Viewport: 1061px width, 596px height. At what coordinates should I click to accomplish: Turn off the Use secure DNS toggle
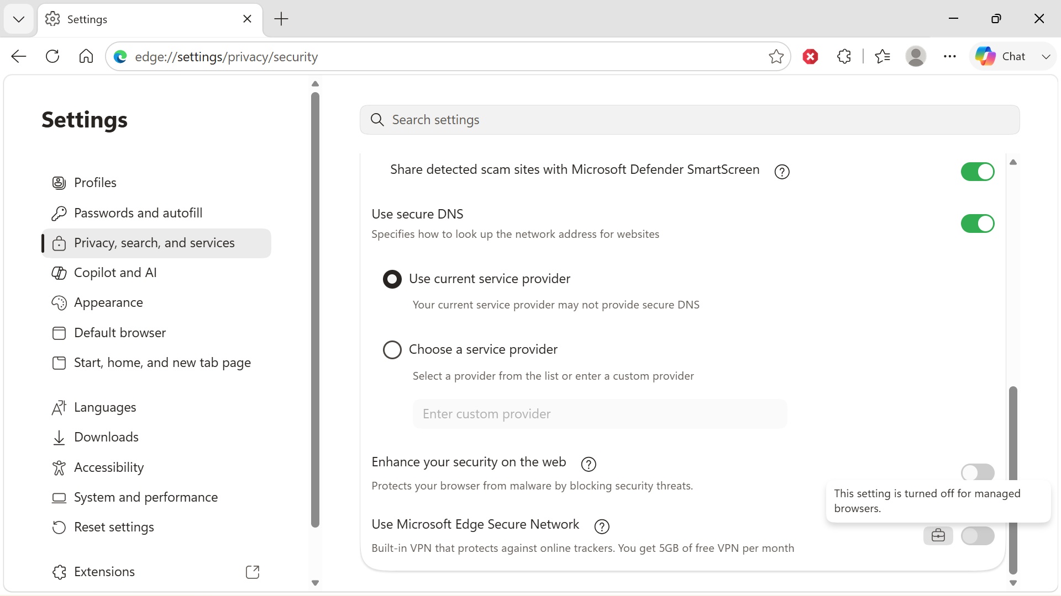pos(977,223)
